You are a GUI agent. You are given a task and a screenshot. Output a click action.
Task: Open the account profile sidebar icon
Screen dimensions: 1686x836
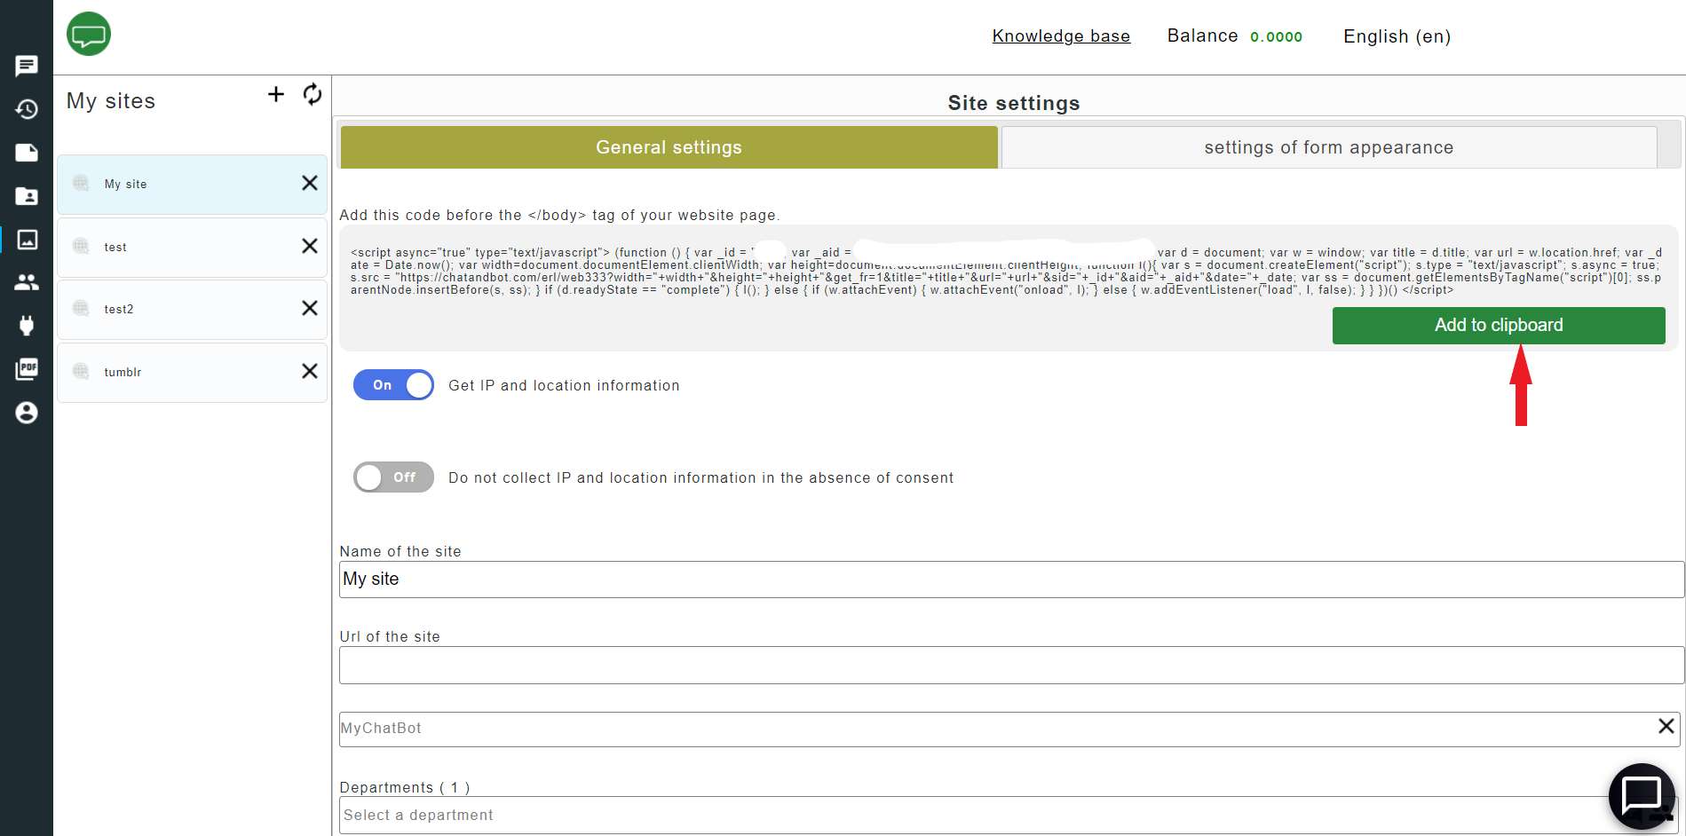point(27,413)
